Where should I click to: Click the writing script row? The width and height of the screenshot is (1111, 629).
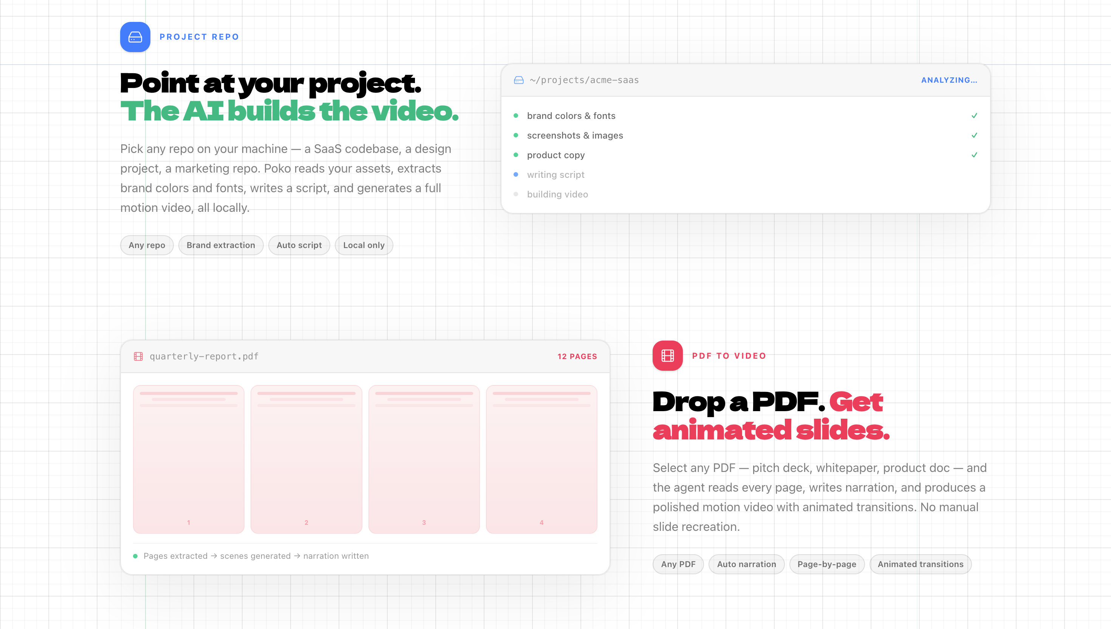point(746,174)
